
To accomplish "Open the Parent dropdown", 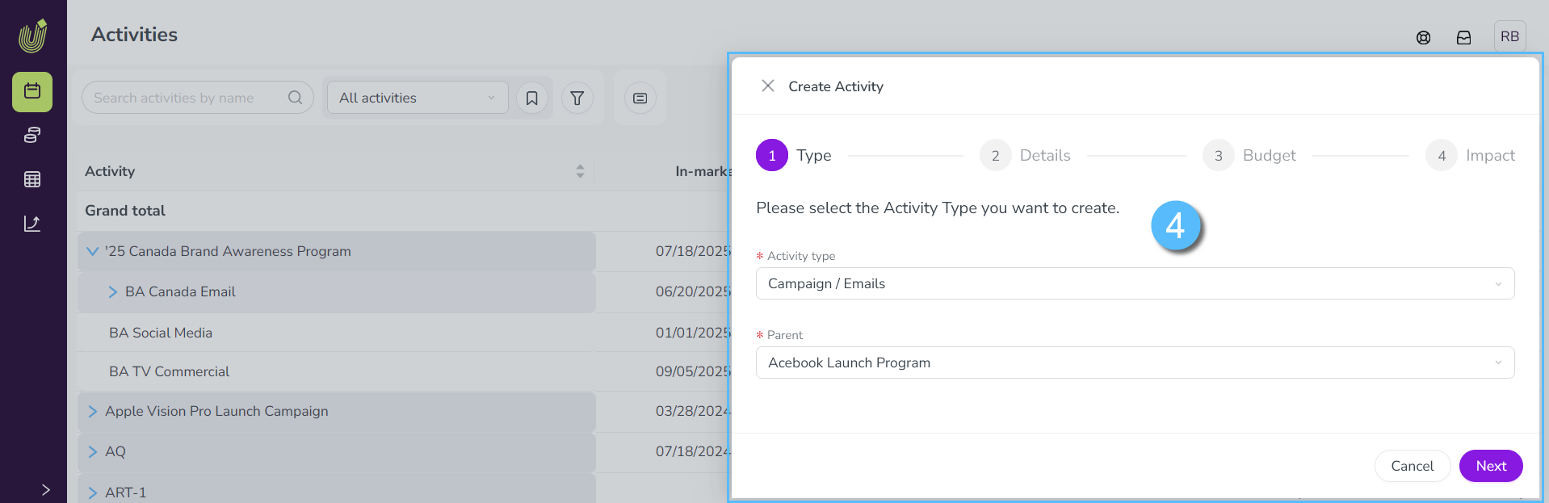I will point(1134,363).
